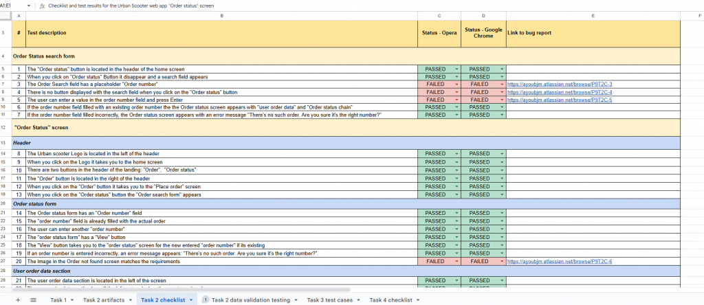704x305 pixels.
Task: Open the Task 4 checklist tab
Action: 390,300
